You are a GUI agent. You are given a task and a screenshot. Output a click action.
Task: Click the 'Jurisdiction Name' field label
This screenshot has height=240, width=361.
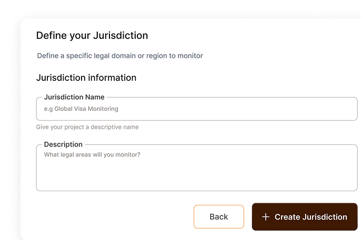tap(74, 97)
